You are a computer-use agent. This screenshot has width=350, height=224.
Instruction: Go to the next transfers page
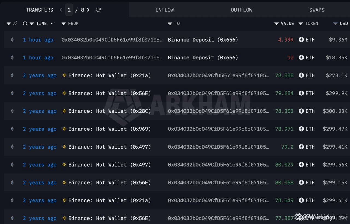pos(88,10)
